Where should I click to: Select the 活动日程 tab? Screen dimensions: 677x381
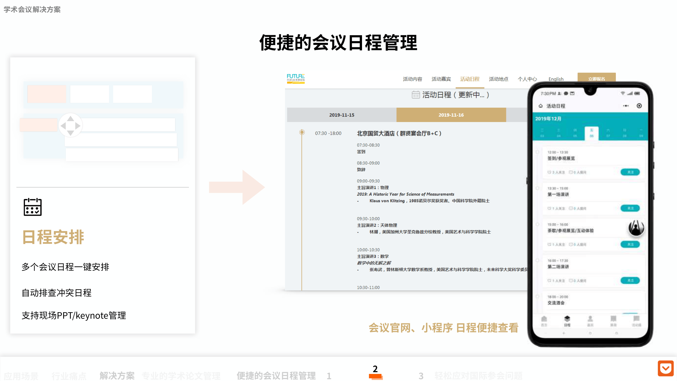[470, 79]
